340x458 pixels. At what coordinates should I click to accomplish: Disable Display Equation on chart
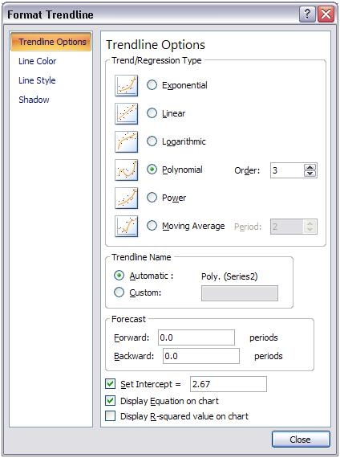coord(110,400)
